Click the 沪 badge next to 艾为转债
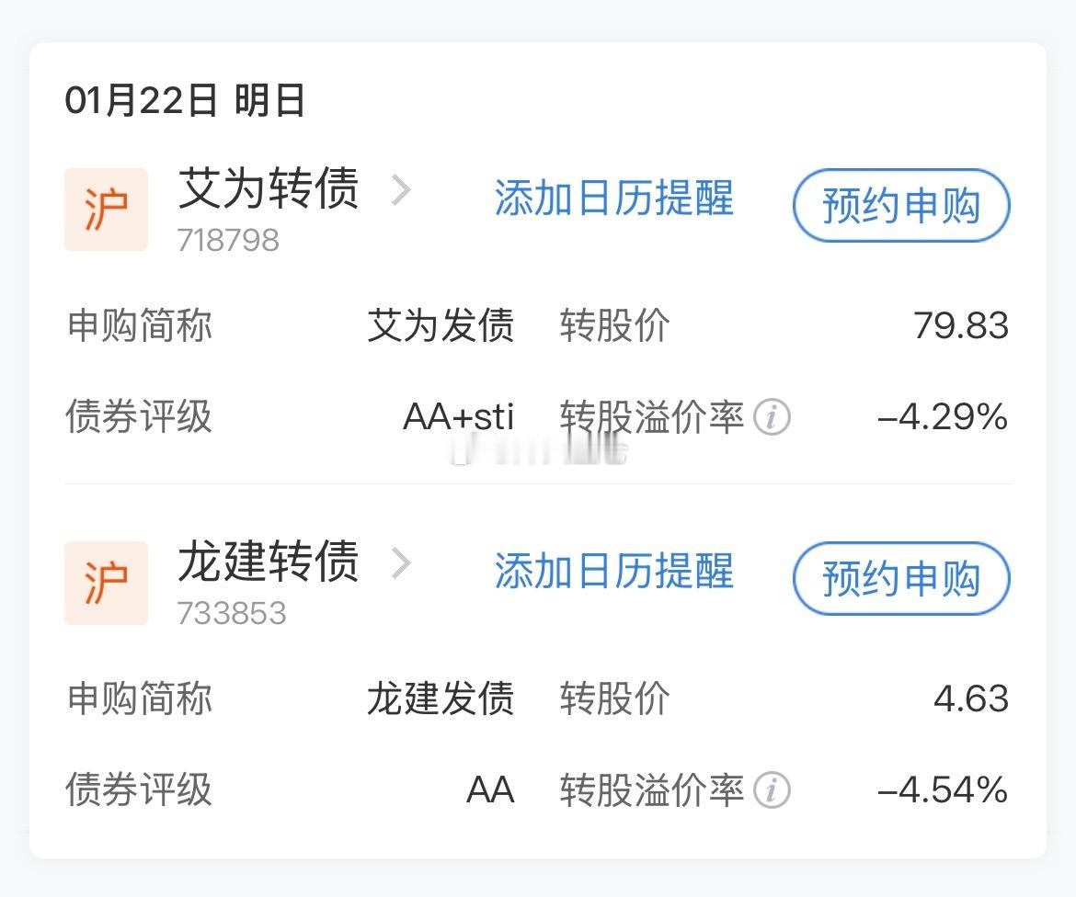The height and width of the screenshot is (897, 1076). click(x=105, y=209)
